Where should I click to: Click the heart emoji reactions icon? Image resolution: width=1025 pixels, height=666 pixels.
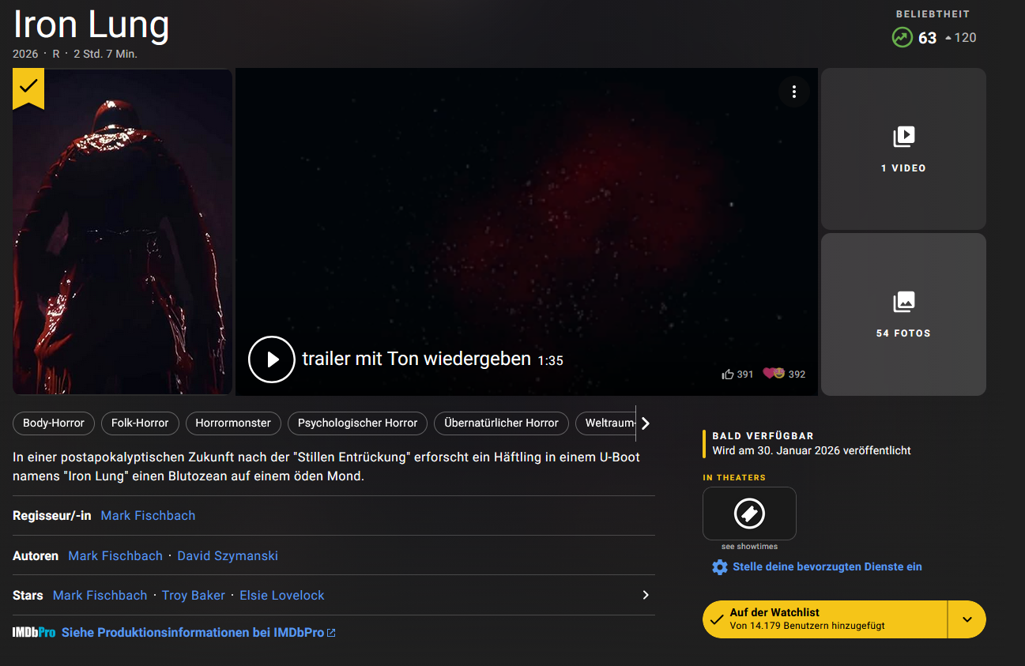point(773,374)
